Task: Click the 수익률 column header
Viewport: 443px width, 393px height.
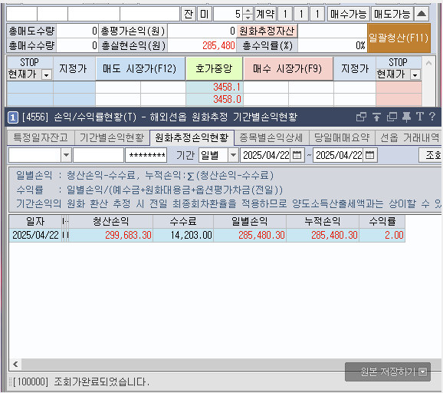Action: click(x=382, y=221)
